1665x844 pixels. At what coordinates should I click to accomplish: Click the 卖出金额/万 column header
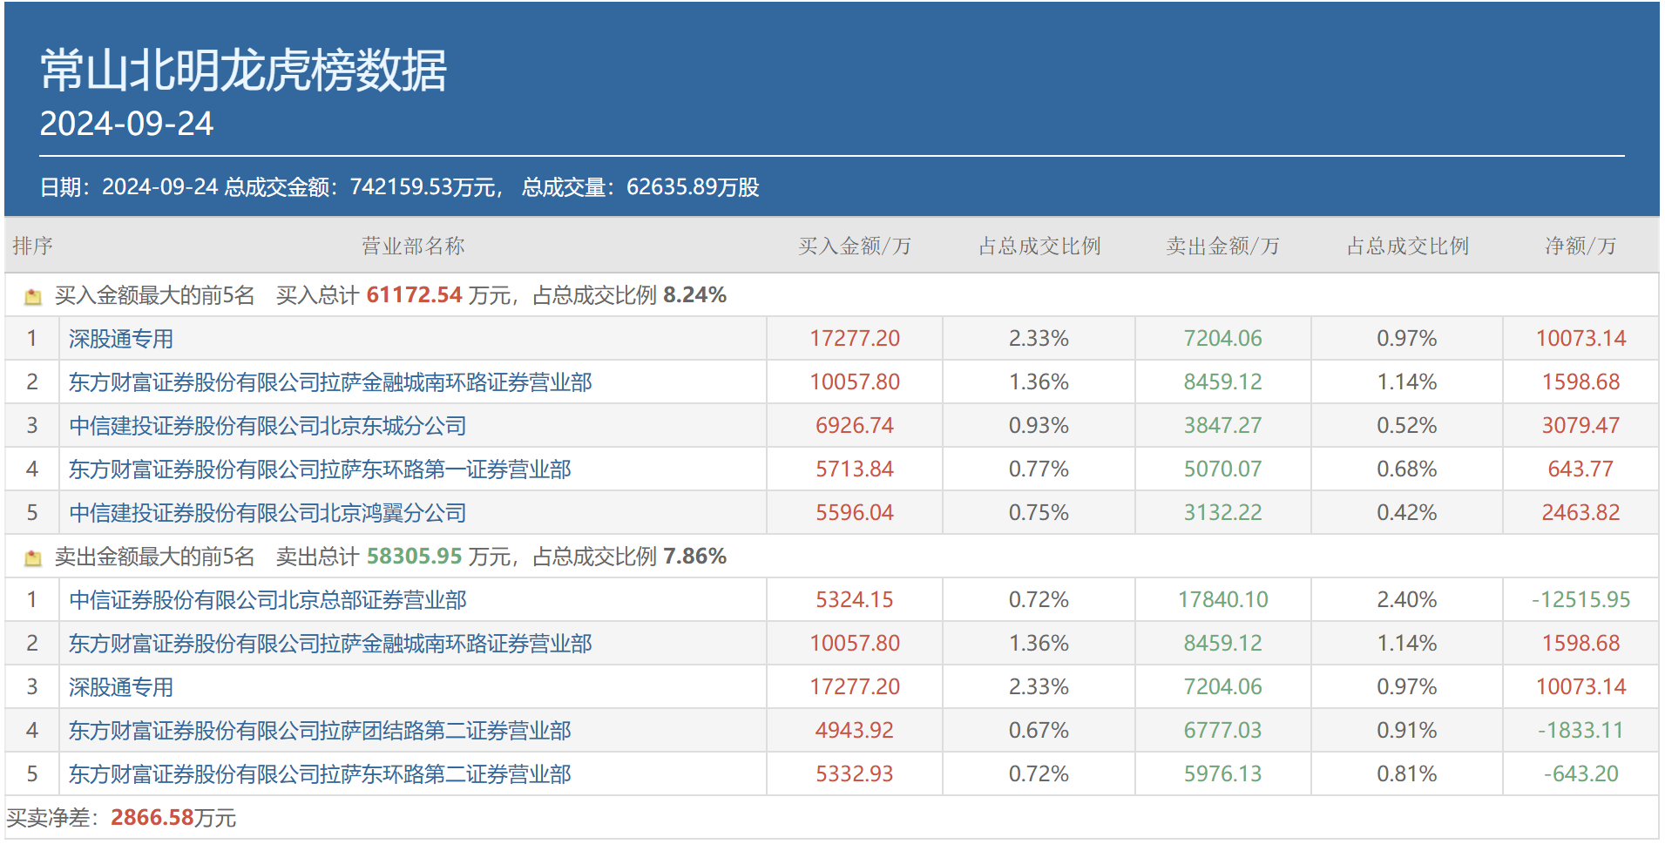pyautogui.click(x=1222, y=246)
